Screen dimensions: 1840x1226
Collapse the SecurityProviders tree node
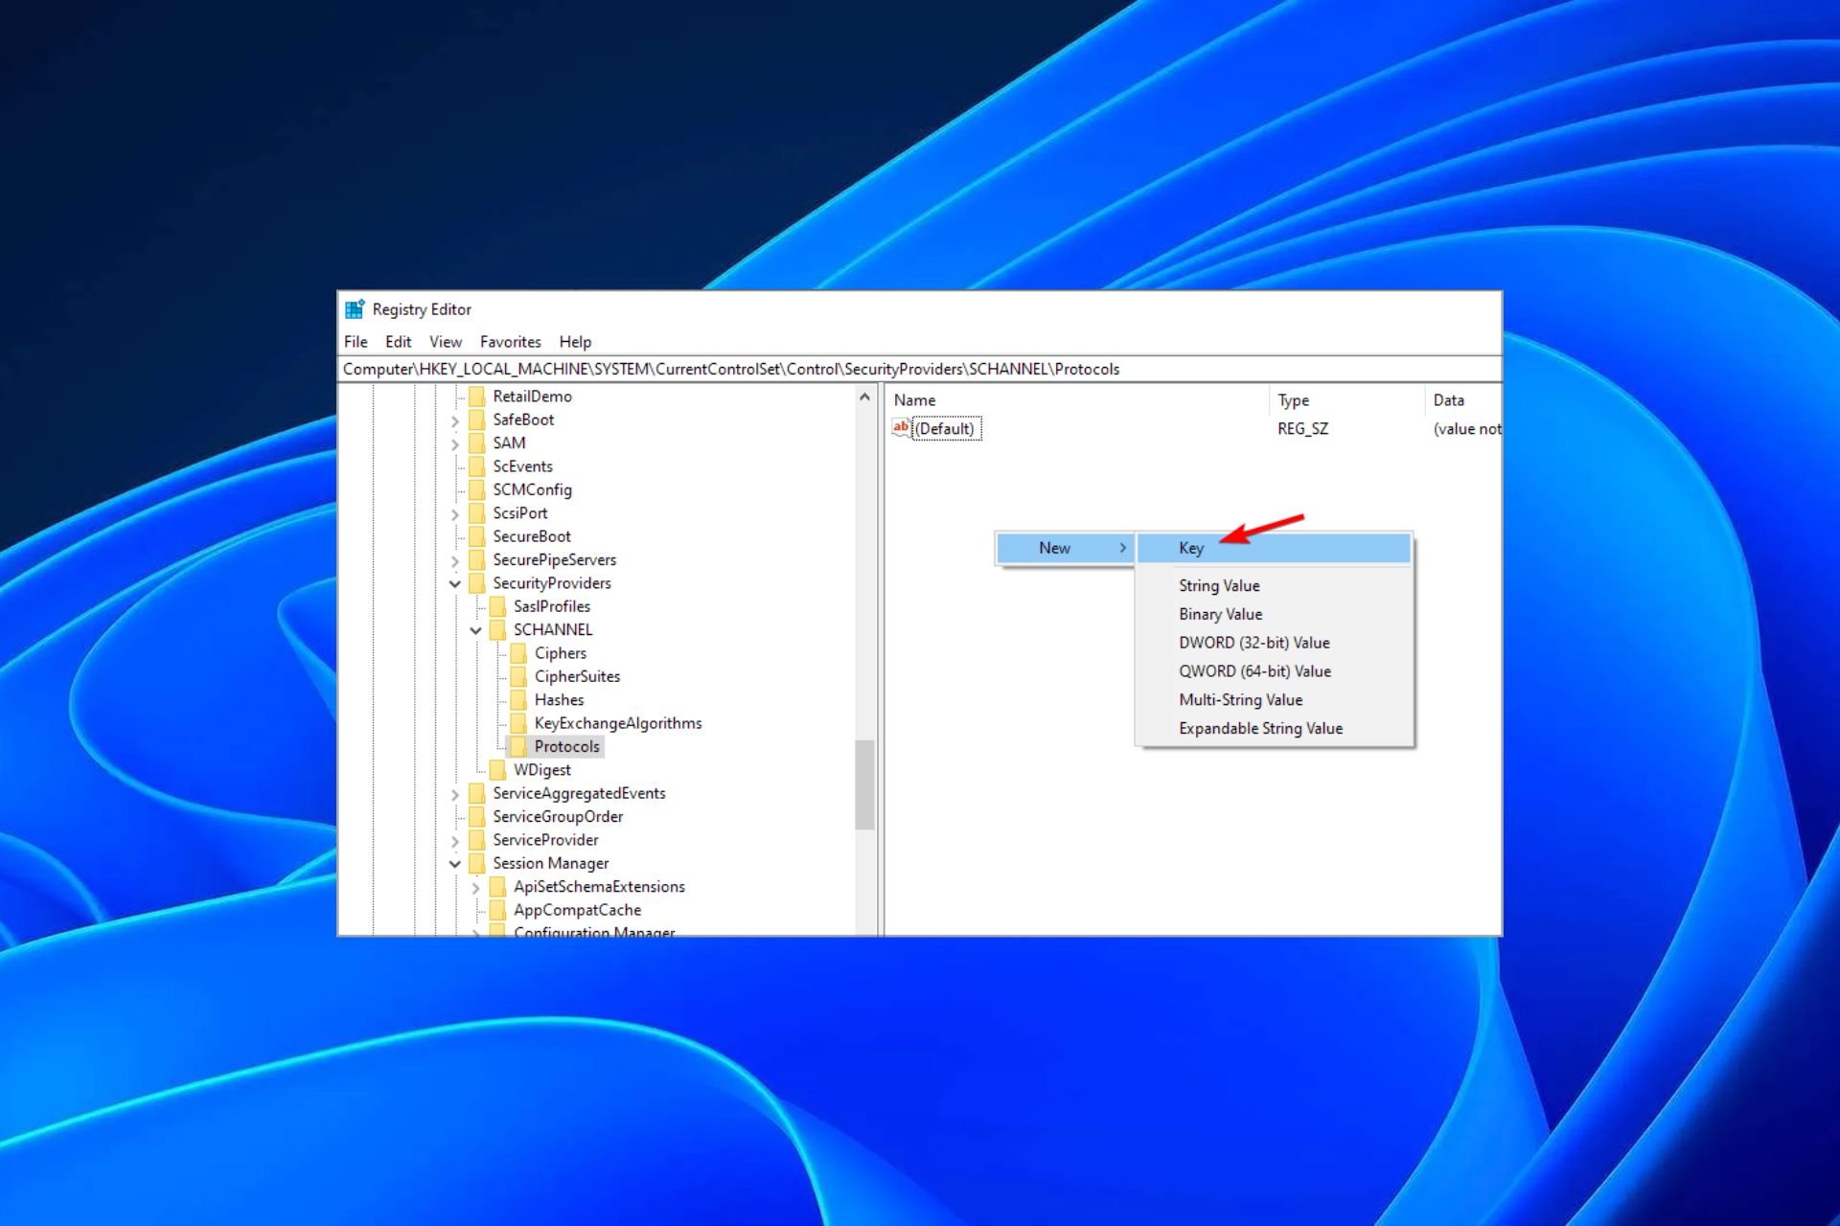coord(455,583)
